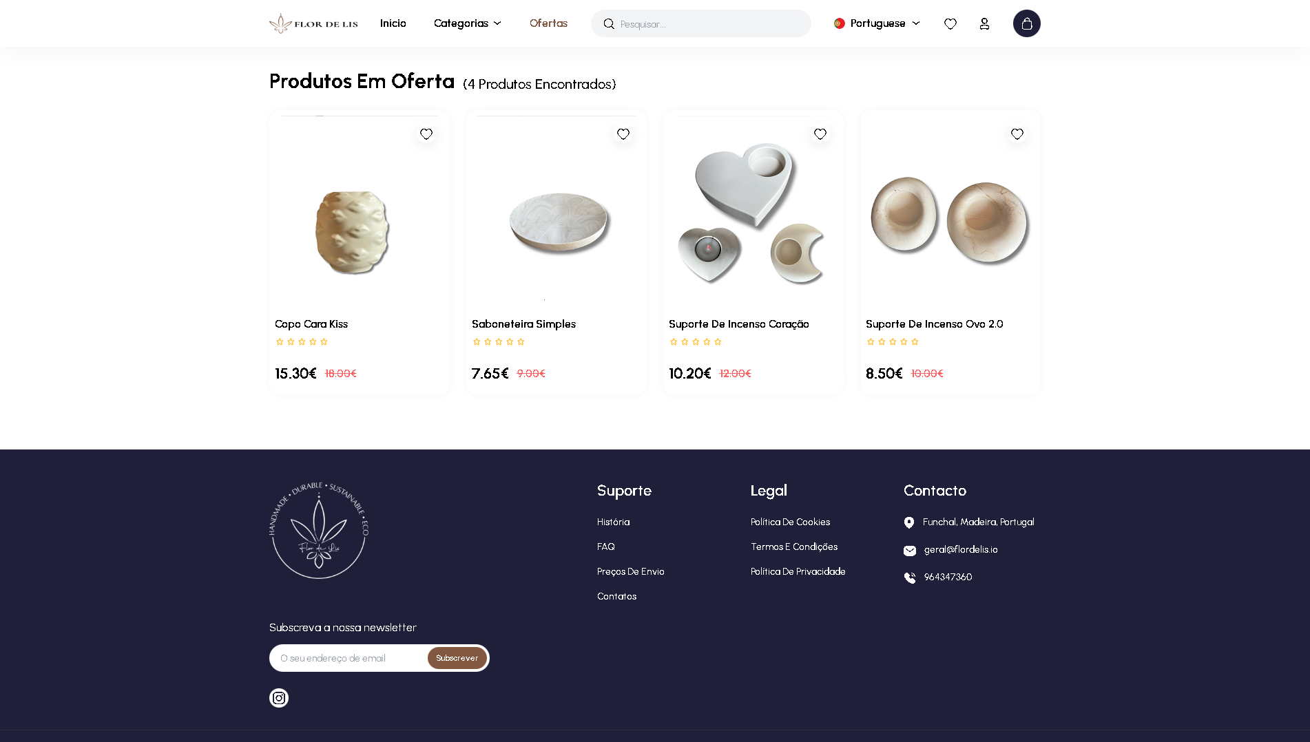Click the Flor de Lis header logo
Screen dimensions: 1310x742
pyautogui.click(x=313, y=23)
